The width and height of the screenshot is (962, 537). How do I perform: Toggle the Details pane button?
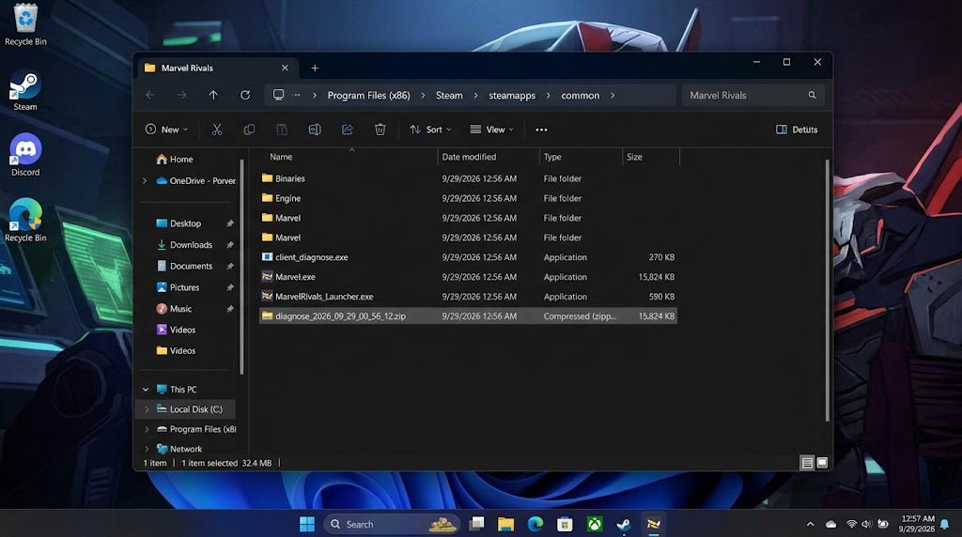[797, 130]
